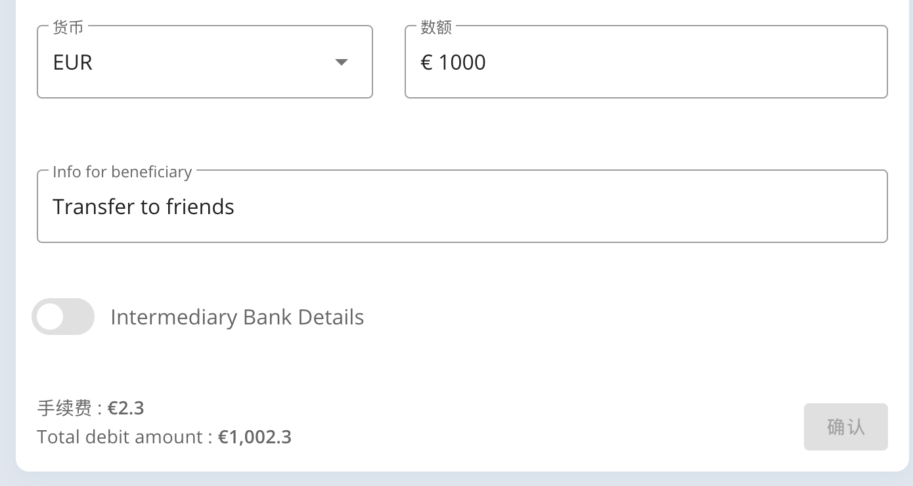Click the Transfer to friends text
913x486 pixels.
143,207
